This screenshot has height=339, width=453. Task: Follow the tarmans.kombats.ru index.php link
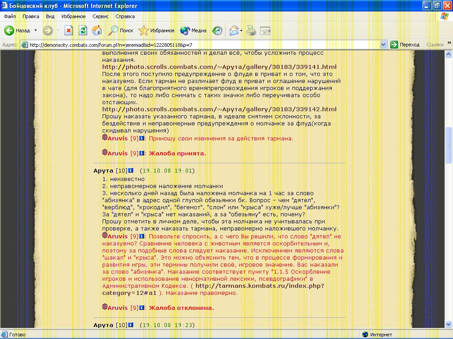tap(259, 286)
